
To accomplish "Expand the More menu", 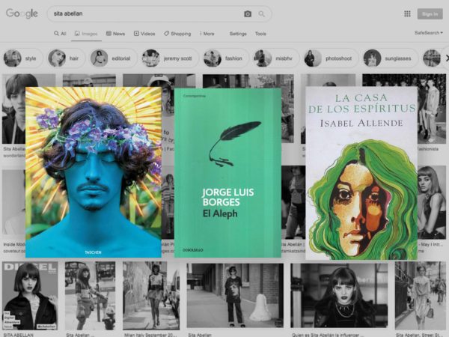I will point(207,34).
